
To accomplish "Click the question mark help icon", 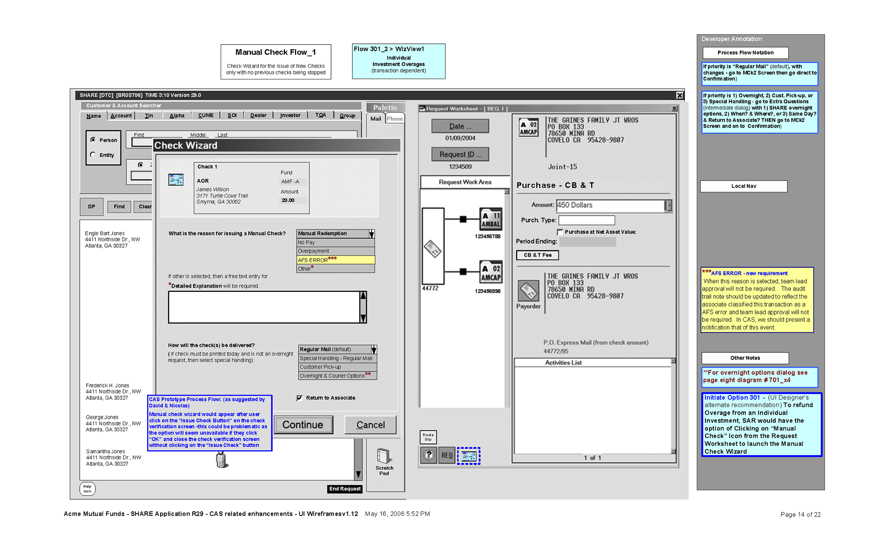I will tap(429, 455).
